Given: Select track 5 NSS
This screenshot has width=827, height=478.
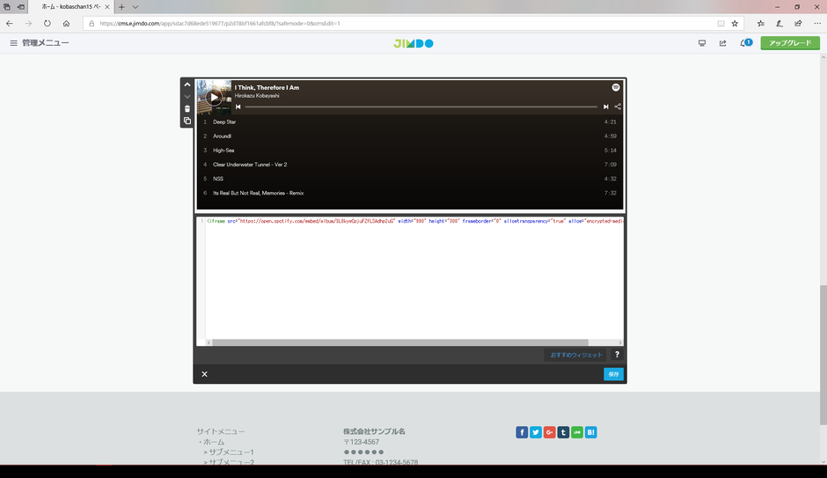Looking at the screenshot, I should tap(410, 179).
